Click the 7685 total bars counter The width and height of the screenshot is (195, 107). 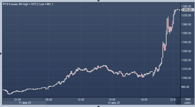pyautogui.click(x=188, y=99)
